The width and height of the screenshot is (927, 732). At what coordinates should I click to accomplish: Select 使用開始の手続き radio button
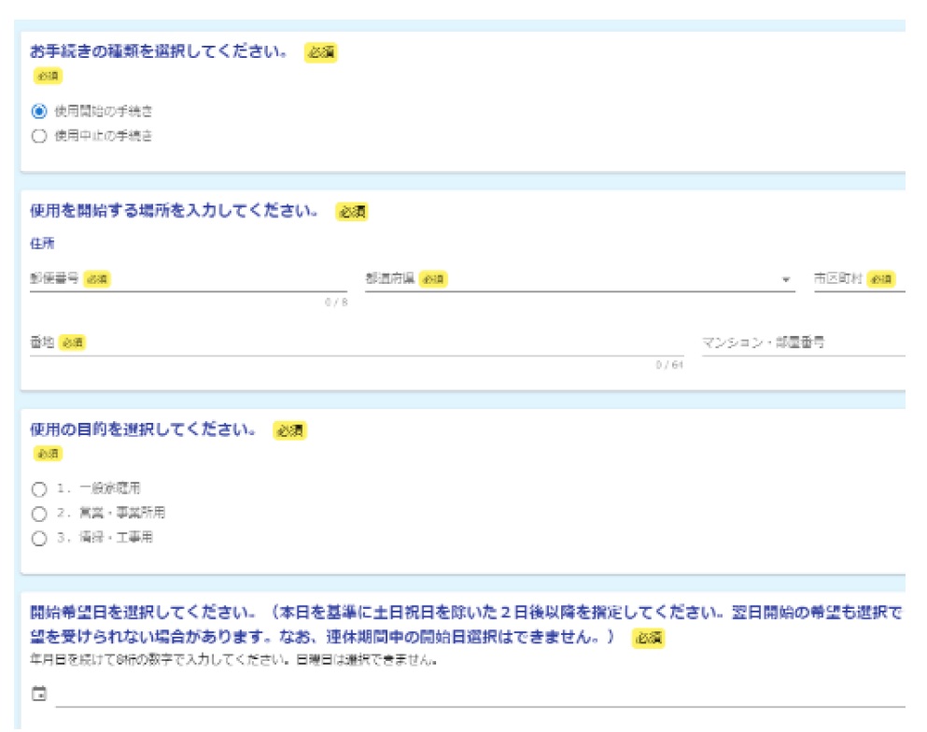click(39, 111)
